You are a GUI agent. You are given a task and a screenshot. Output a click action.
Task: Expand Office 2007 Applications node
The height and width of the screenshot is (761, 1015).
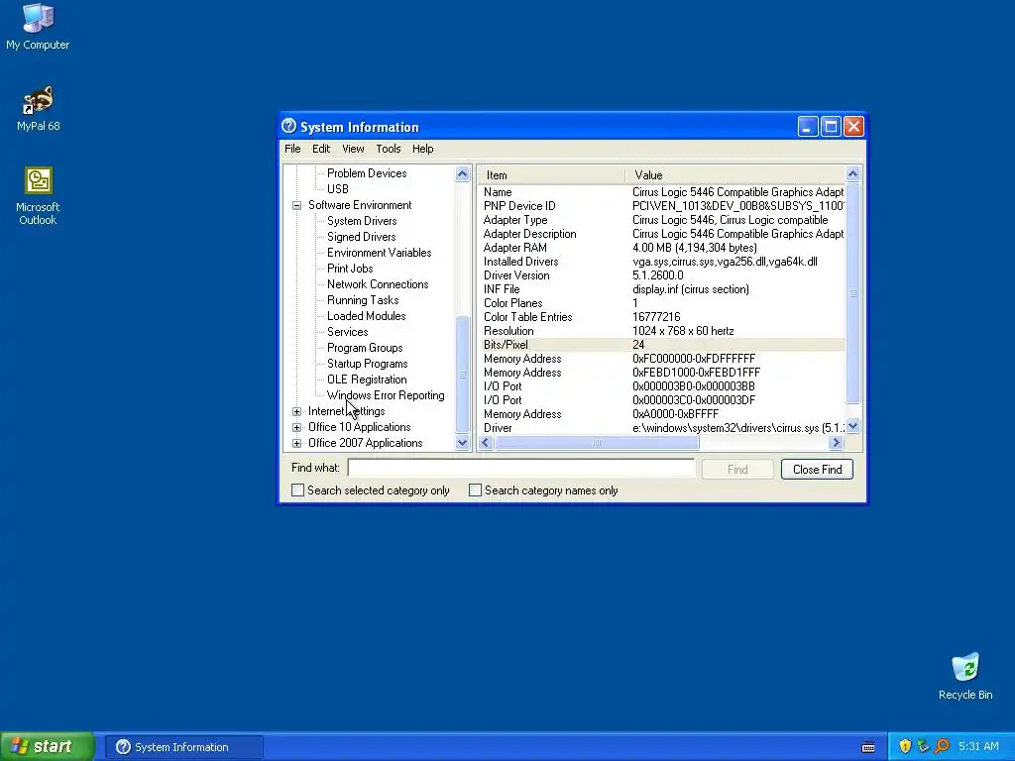296,443
